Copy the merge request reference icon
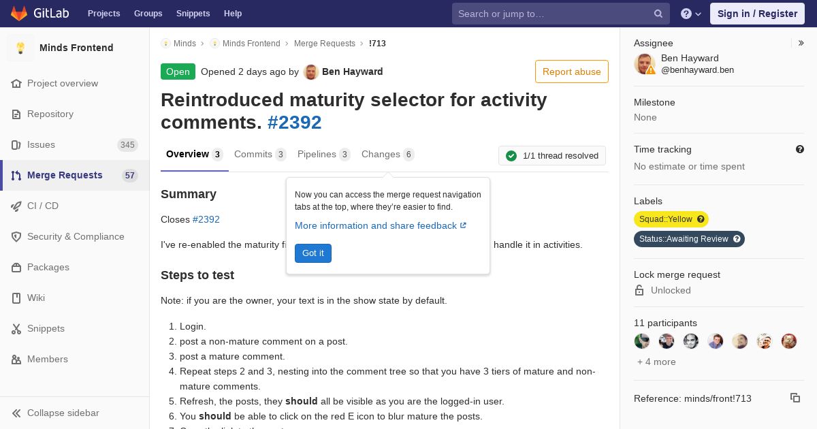 point(795,398)
